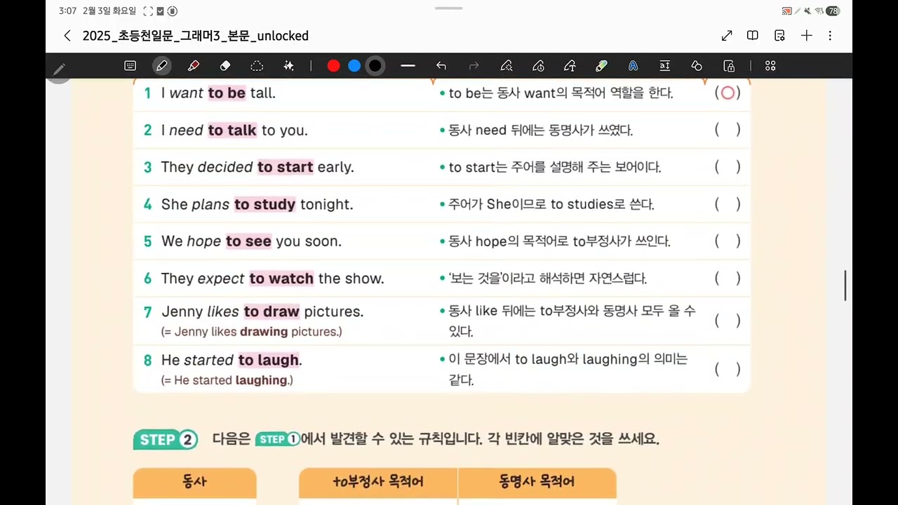Tap the sentence 'I need to talk to you.'
The image size is (898, 505).
[x=234, y=130]
